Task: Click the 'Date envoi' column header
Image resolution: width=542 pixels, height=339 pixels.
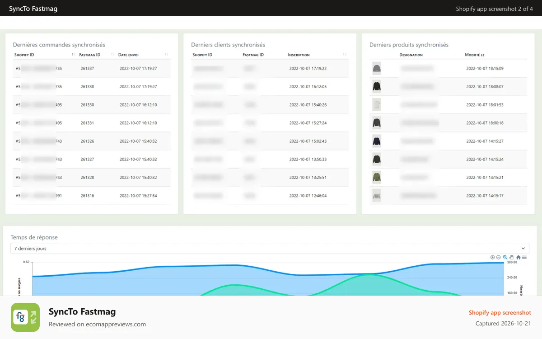Action: [x=128, y=55]
